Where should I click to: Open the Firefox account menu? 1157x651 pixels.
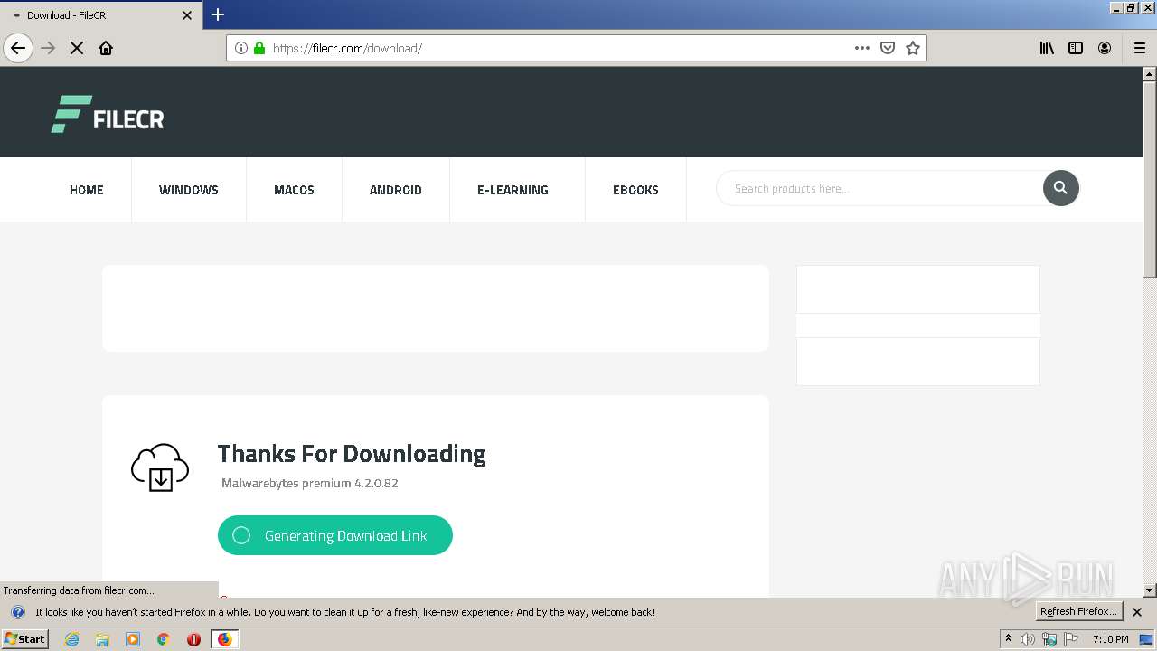click(1105, 48)
